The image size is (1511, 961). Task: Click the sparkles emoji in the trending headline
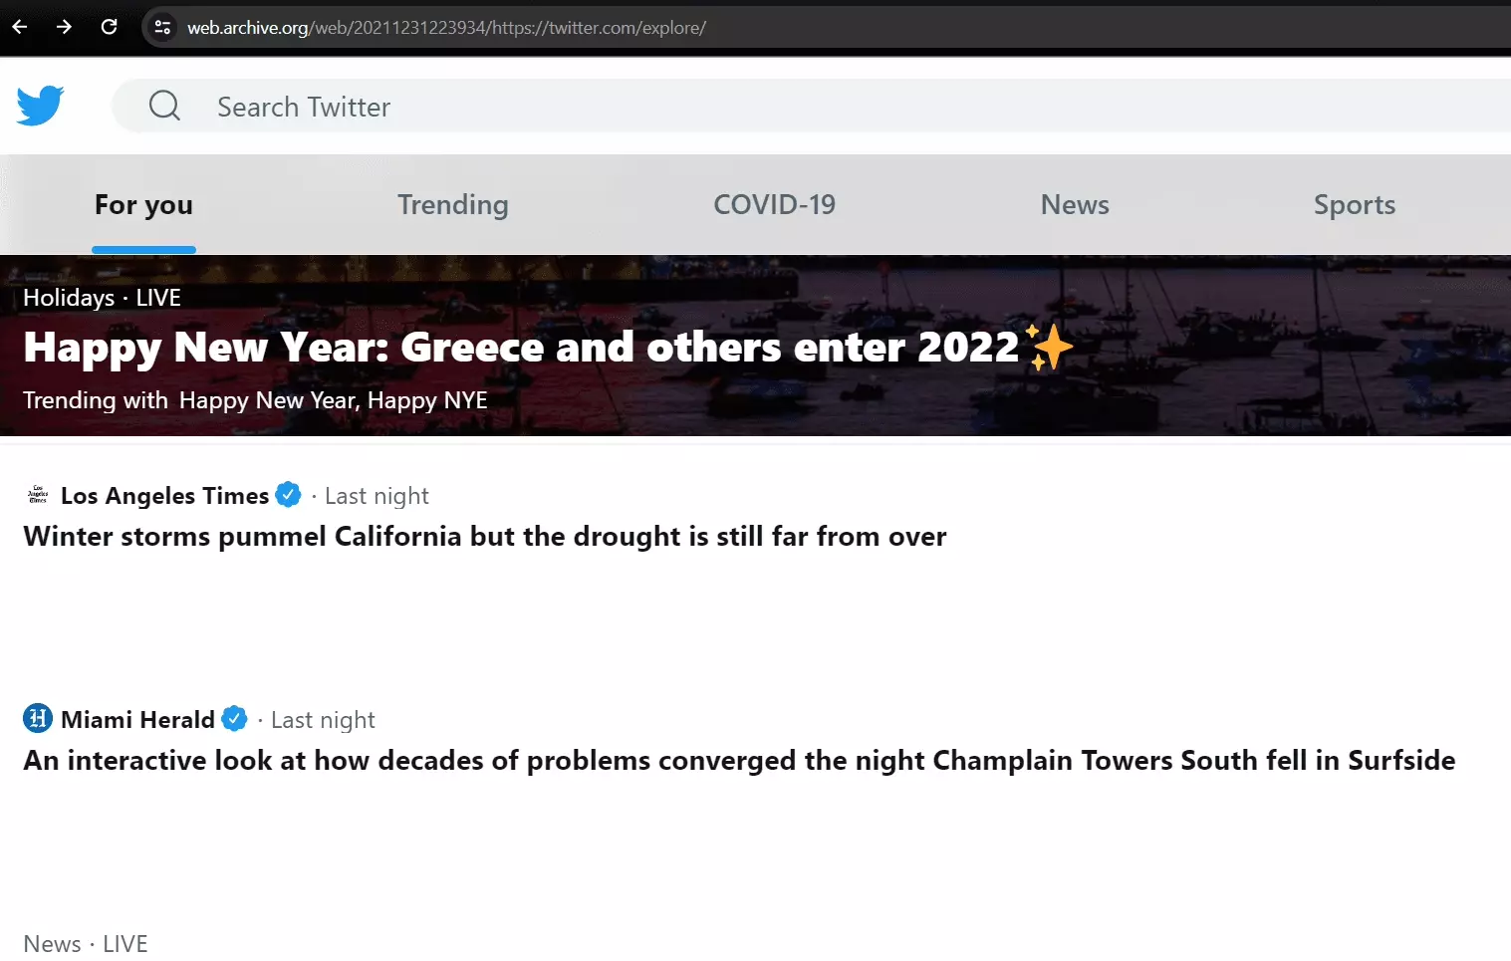(1049, 347)
